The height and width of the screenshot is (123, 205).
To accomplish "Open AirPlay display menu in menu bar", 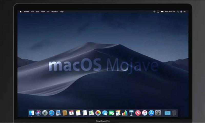I will [158, 12].
